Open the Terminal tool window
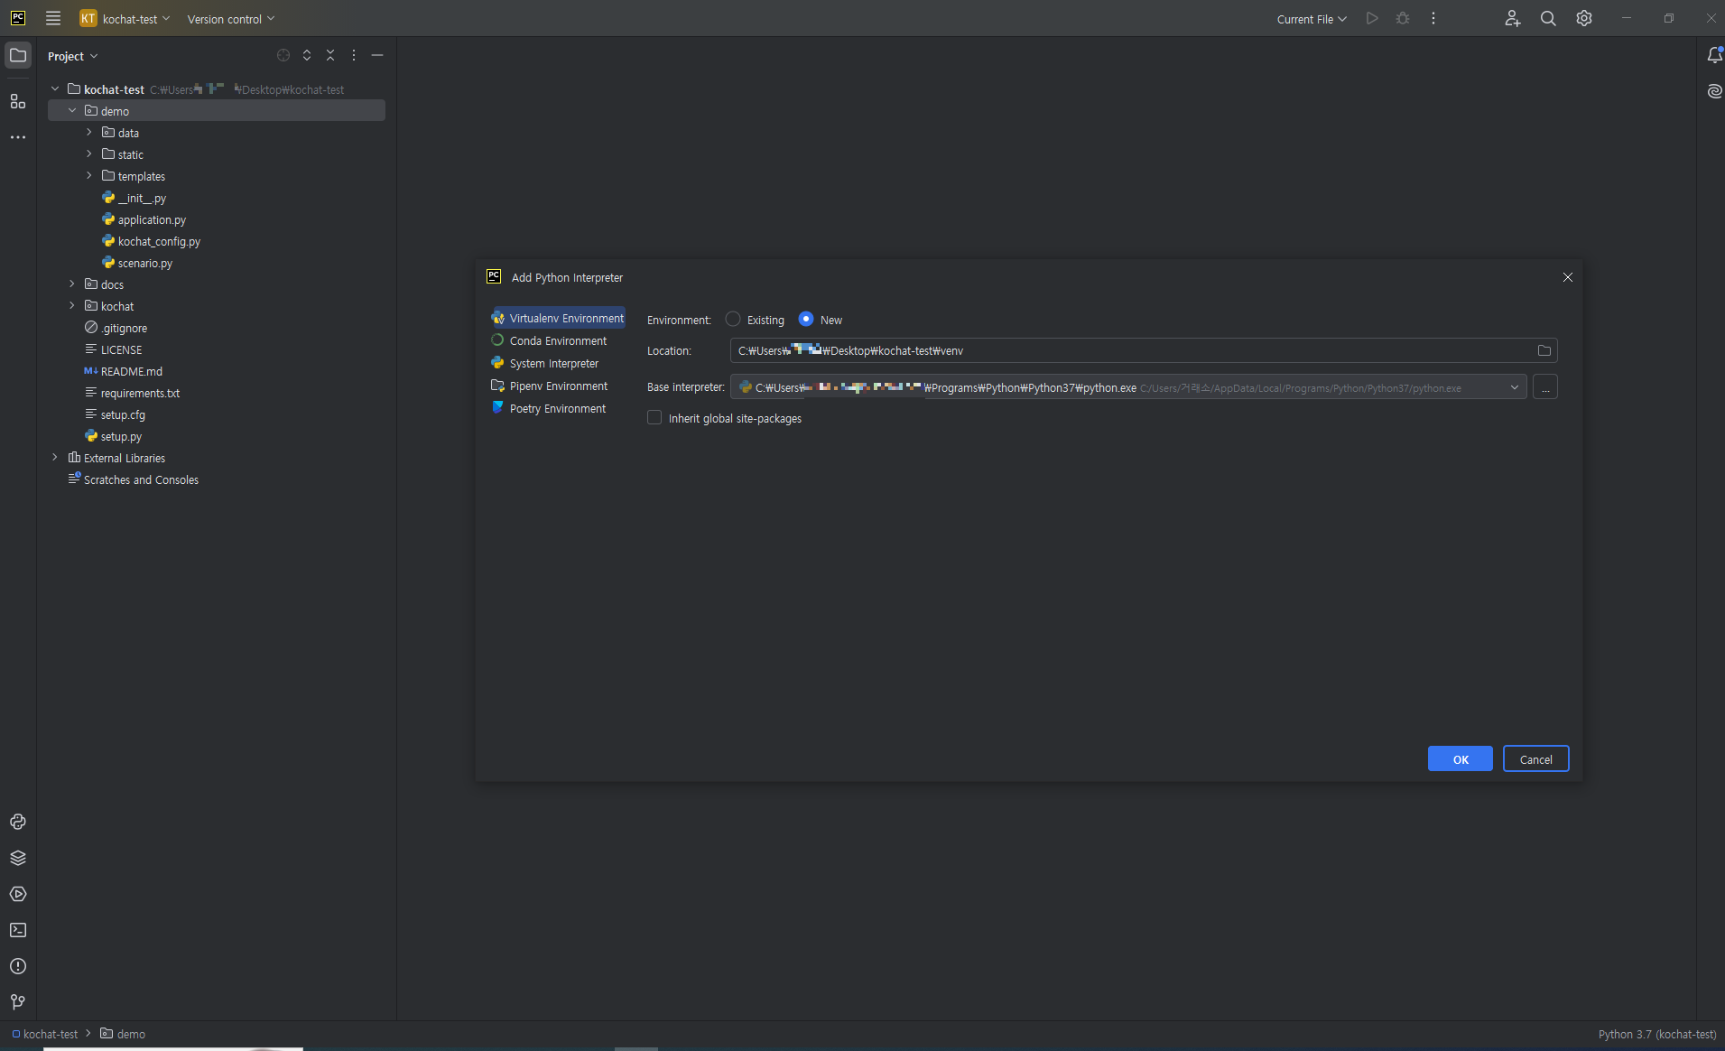 tap(18, 930)
